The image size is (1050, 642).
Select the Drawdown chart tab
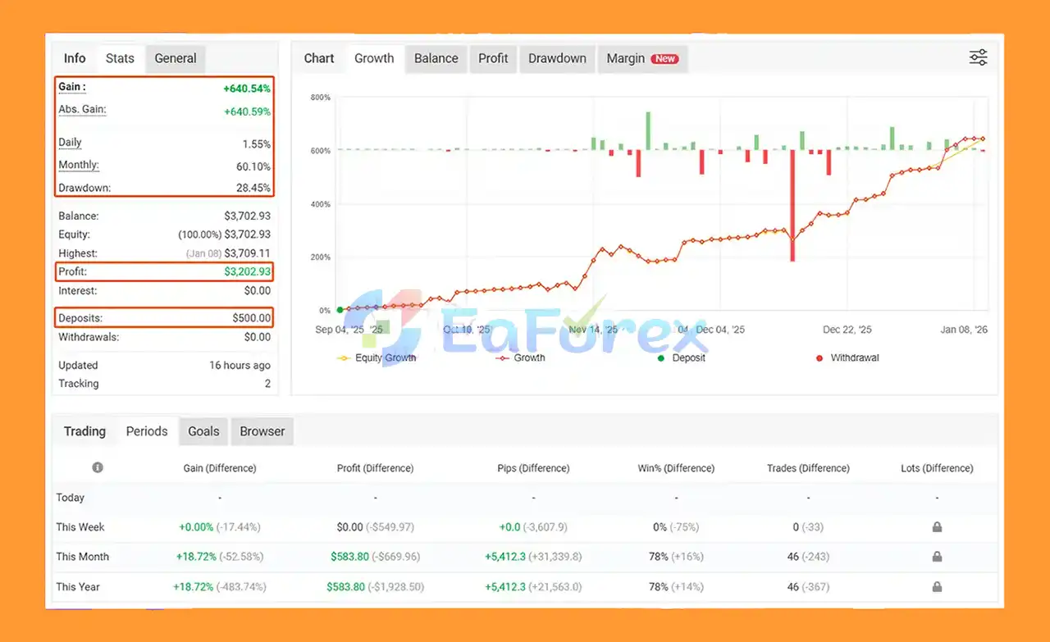click(x=557, y=58)
